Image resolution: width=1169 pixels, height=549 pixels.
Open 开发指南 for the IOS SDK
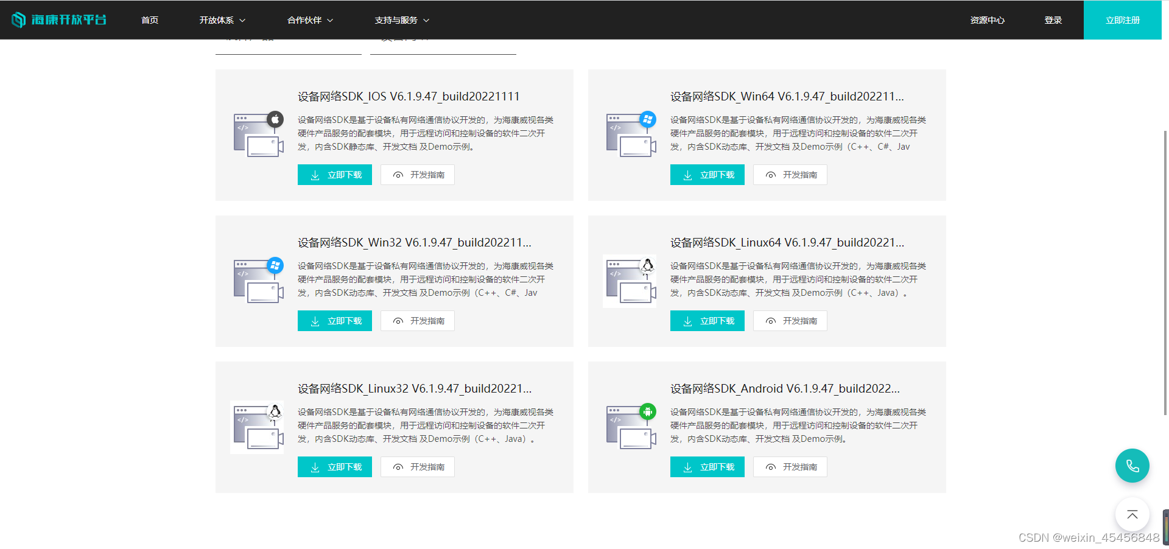(x=418, y=175)
